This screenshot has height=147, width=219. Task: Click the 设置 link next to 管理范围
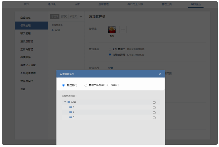coord(111,68)
